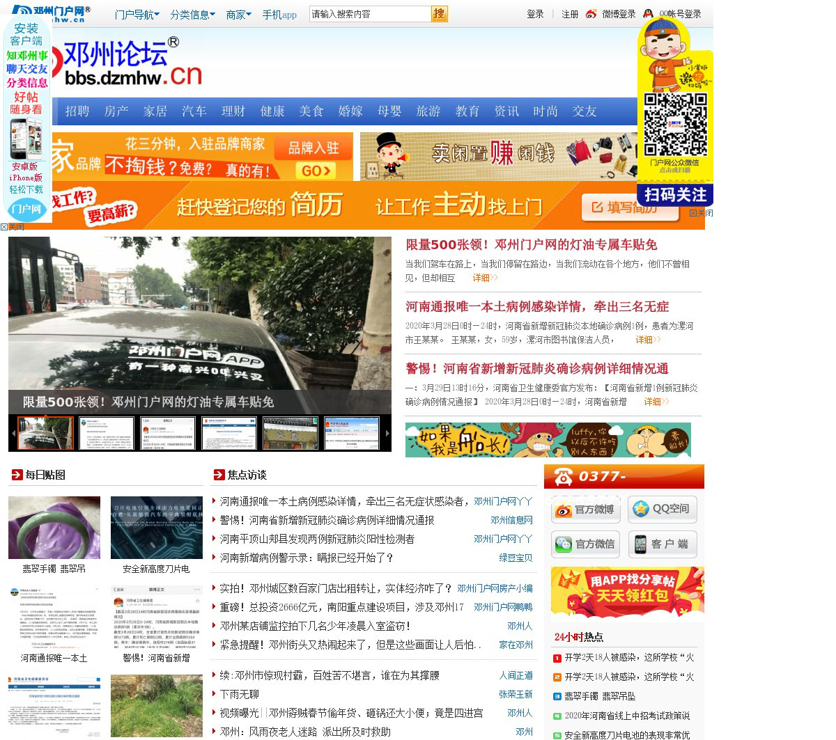Click the Weibo login icon

[591, 14]
